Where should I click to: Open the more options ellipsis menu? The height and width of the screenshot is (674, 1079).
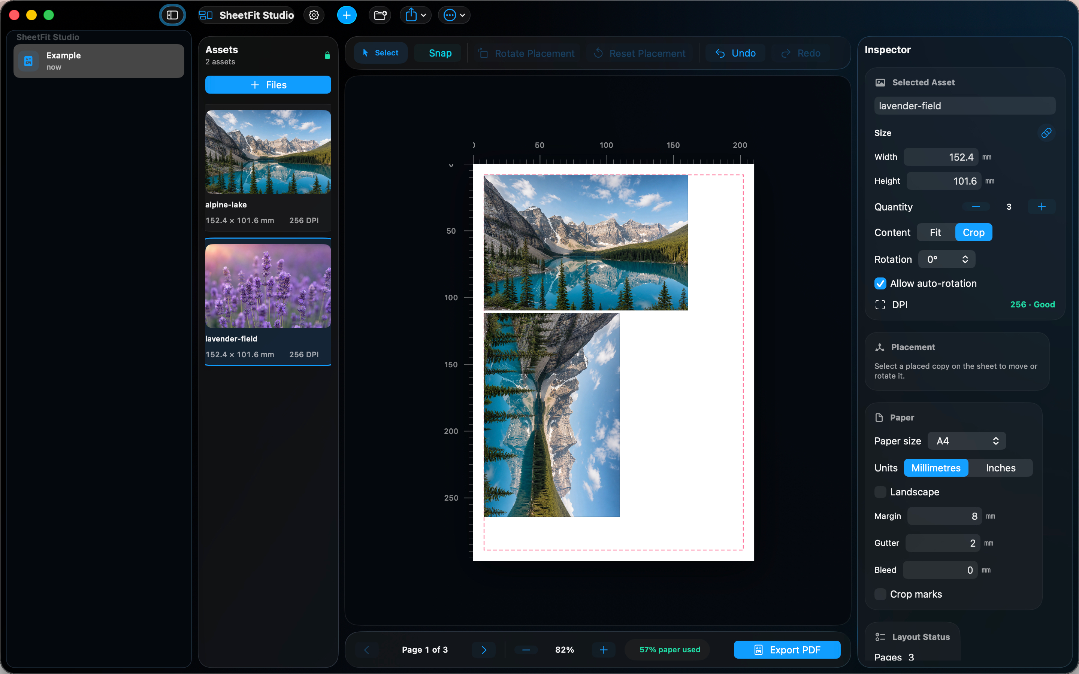click(x=454, y=15)
